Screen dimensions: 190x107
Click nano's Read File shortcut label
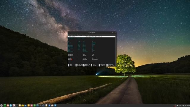(x=80, y=66)
